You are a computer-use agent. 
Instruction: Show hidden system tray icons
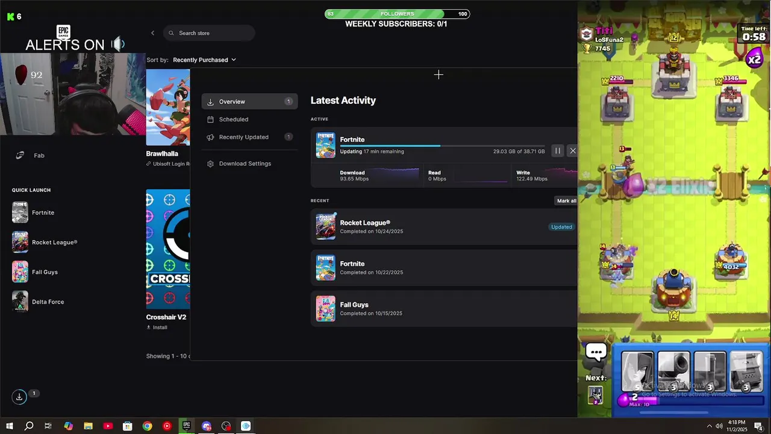coord(709,426)
